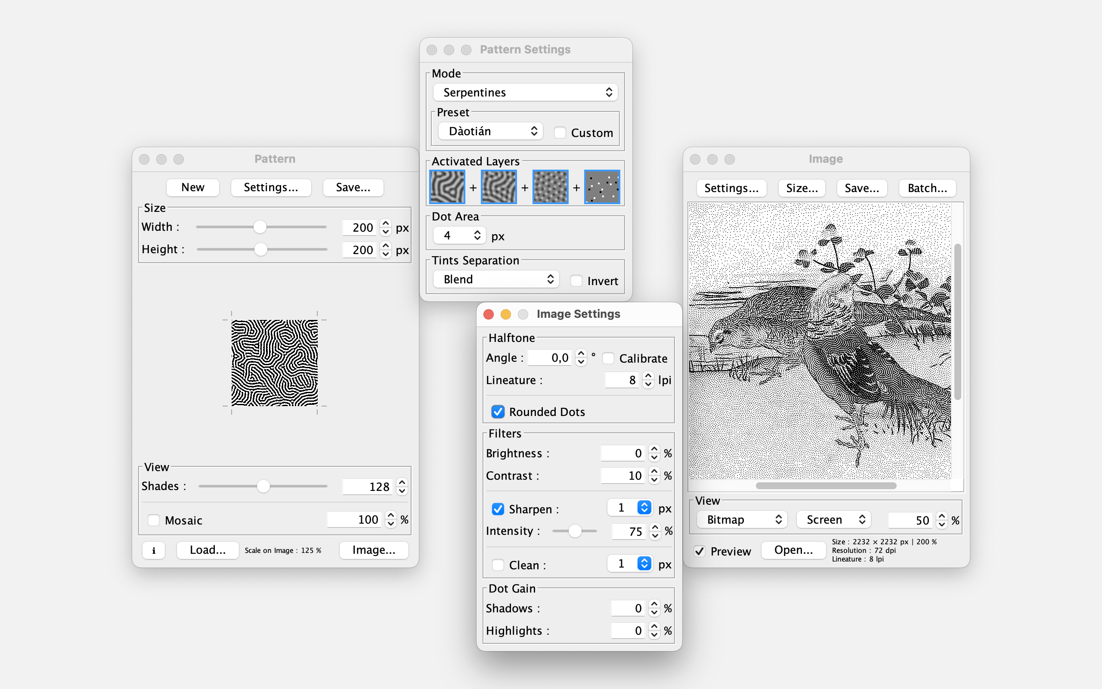
Task: Open the Dàotián preset dropdown
Action: 490,131
